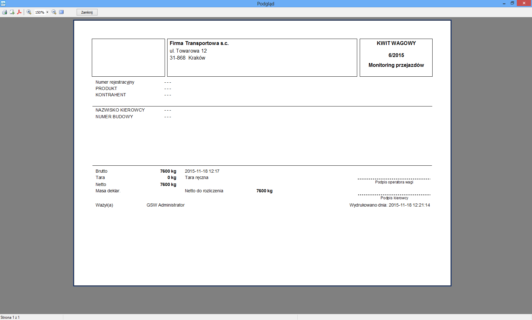Viewport: 532px width, 320px height.
Task: Click the full page view icon
Action: pos(61,12)
